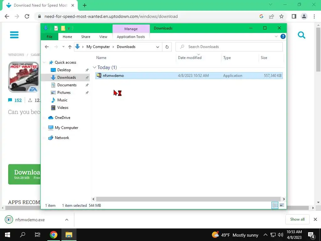Click the Explorer Properties quick access icon
This screenshot has height=241, width=321.
coord(56,28)
